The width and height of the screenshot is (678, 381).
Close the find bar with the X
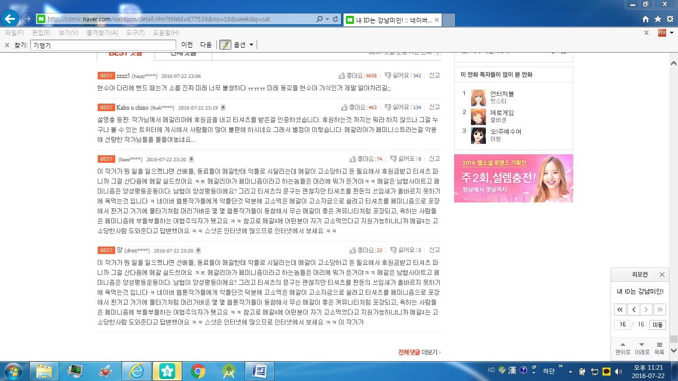click(7, 45)
